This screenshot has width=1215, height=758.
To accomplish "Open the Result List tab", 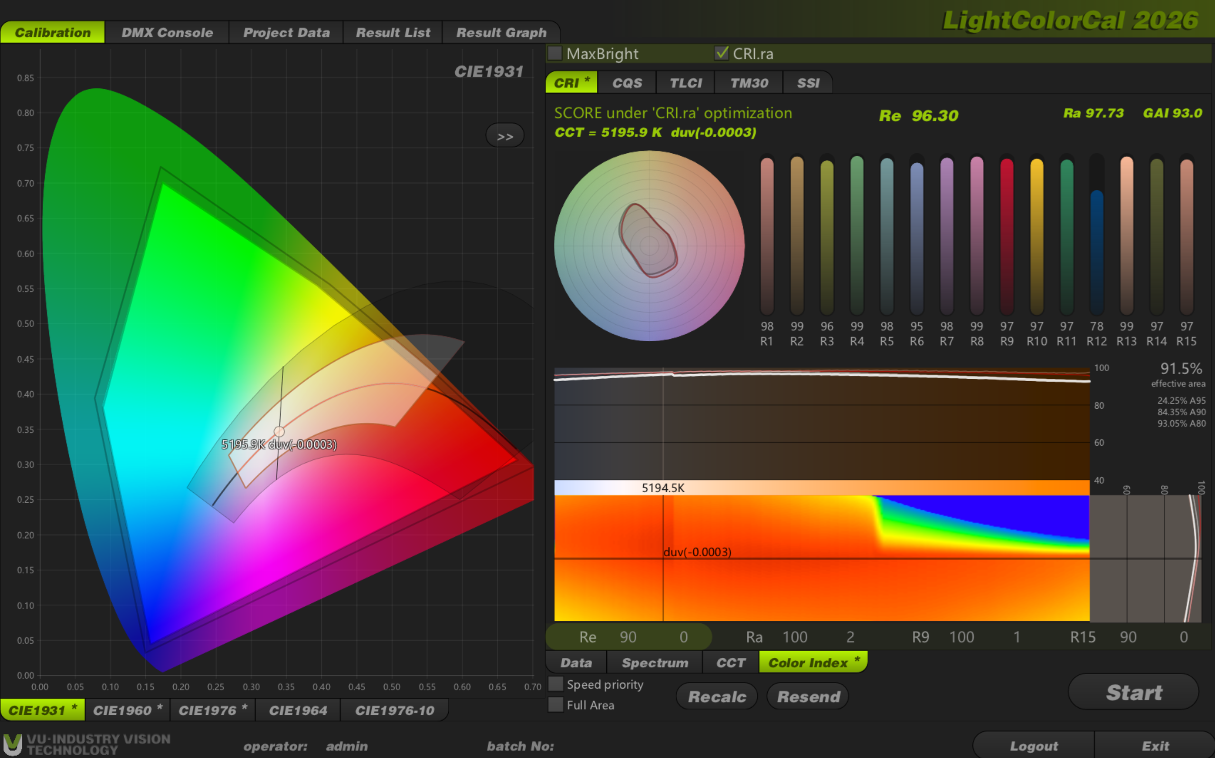I will [x=393, y=33].
